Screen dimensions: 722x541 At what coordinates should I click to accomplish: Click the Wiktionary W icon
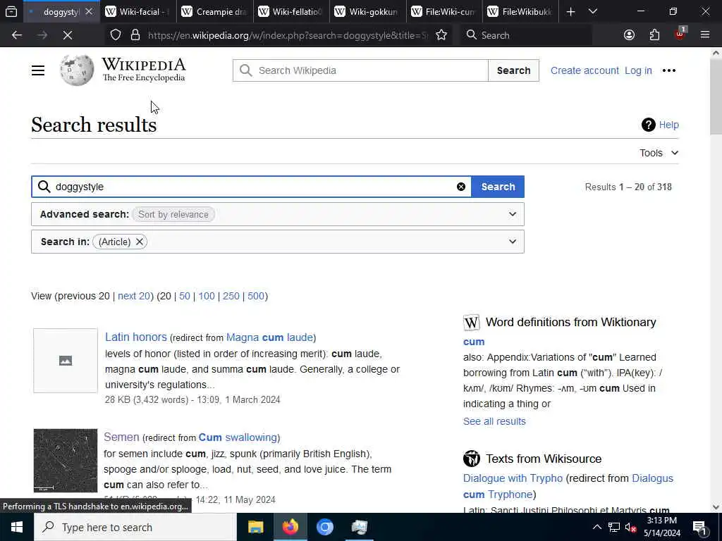[471, 323]
